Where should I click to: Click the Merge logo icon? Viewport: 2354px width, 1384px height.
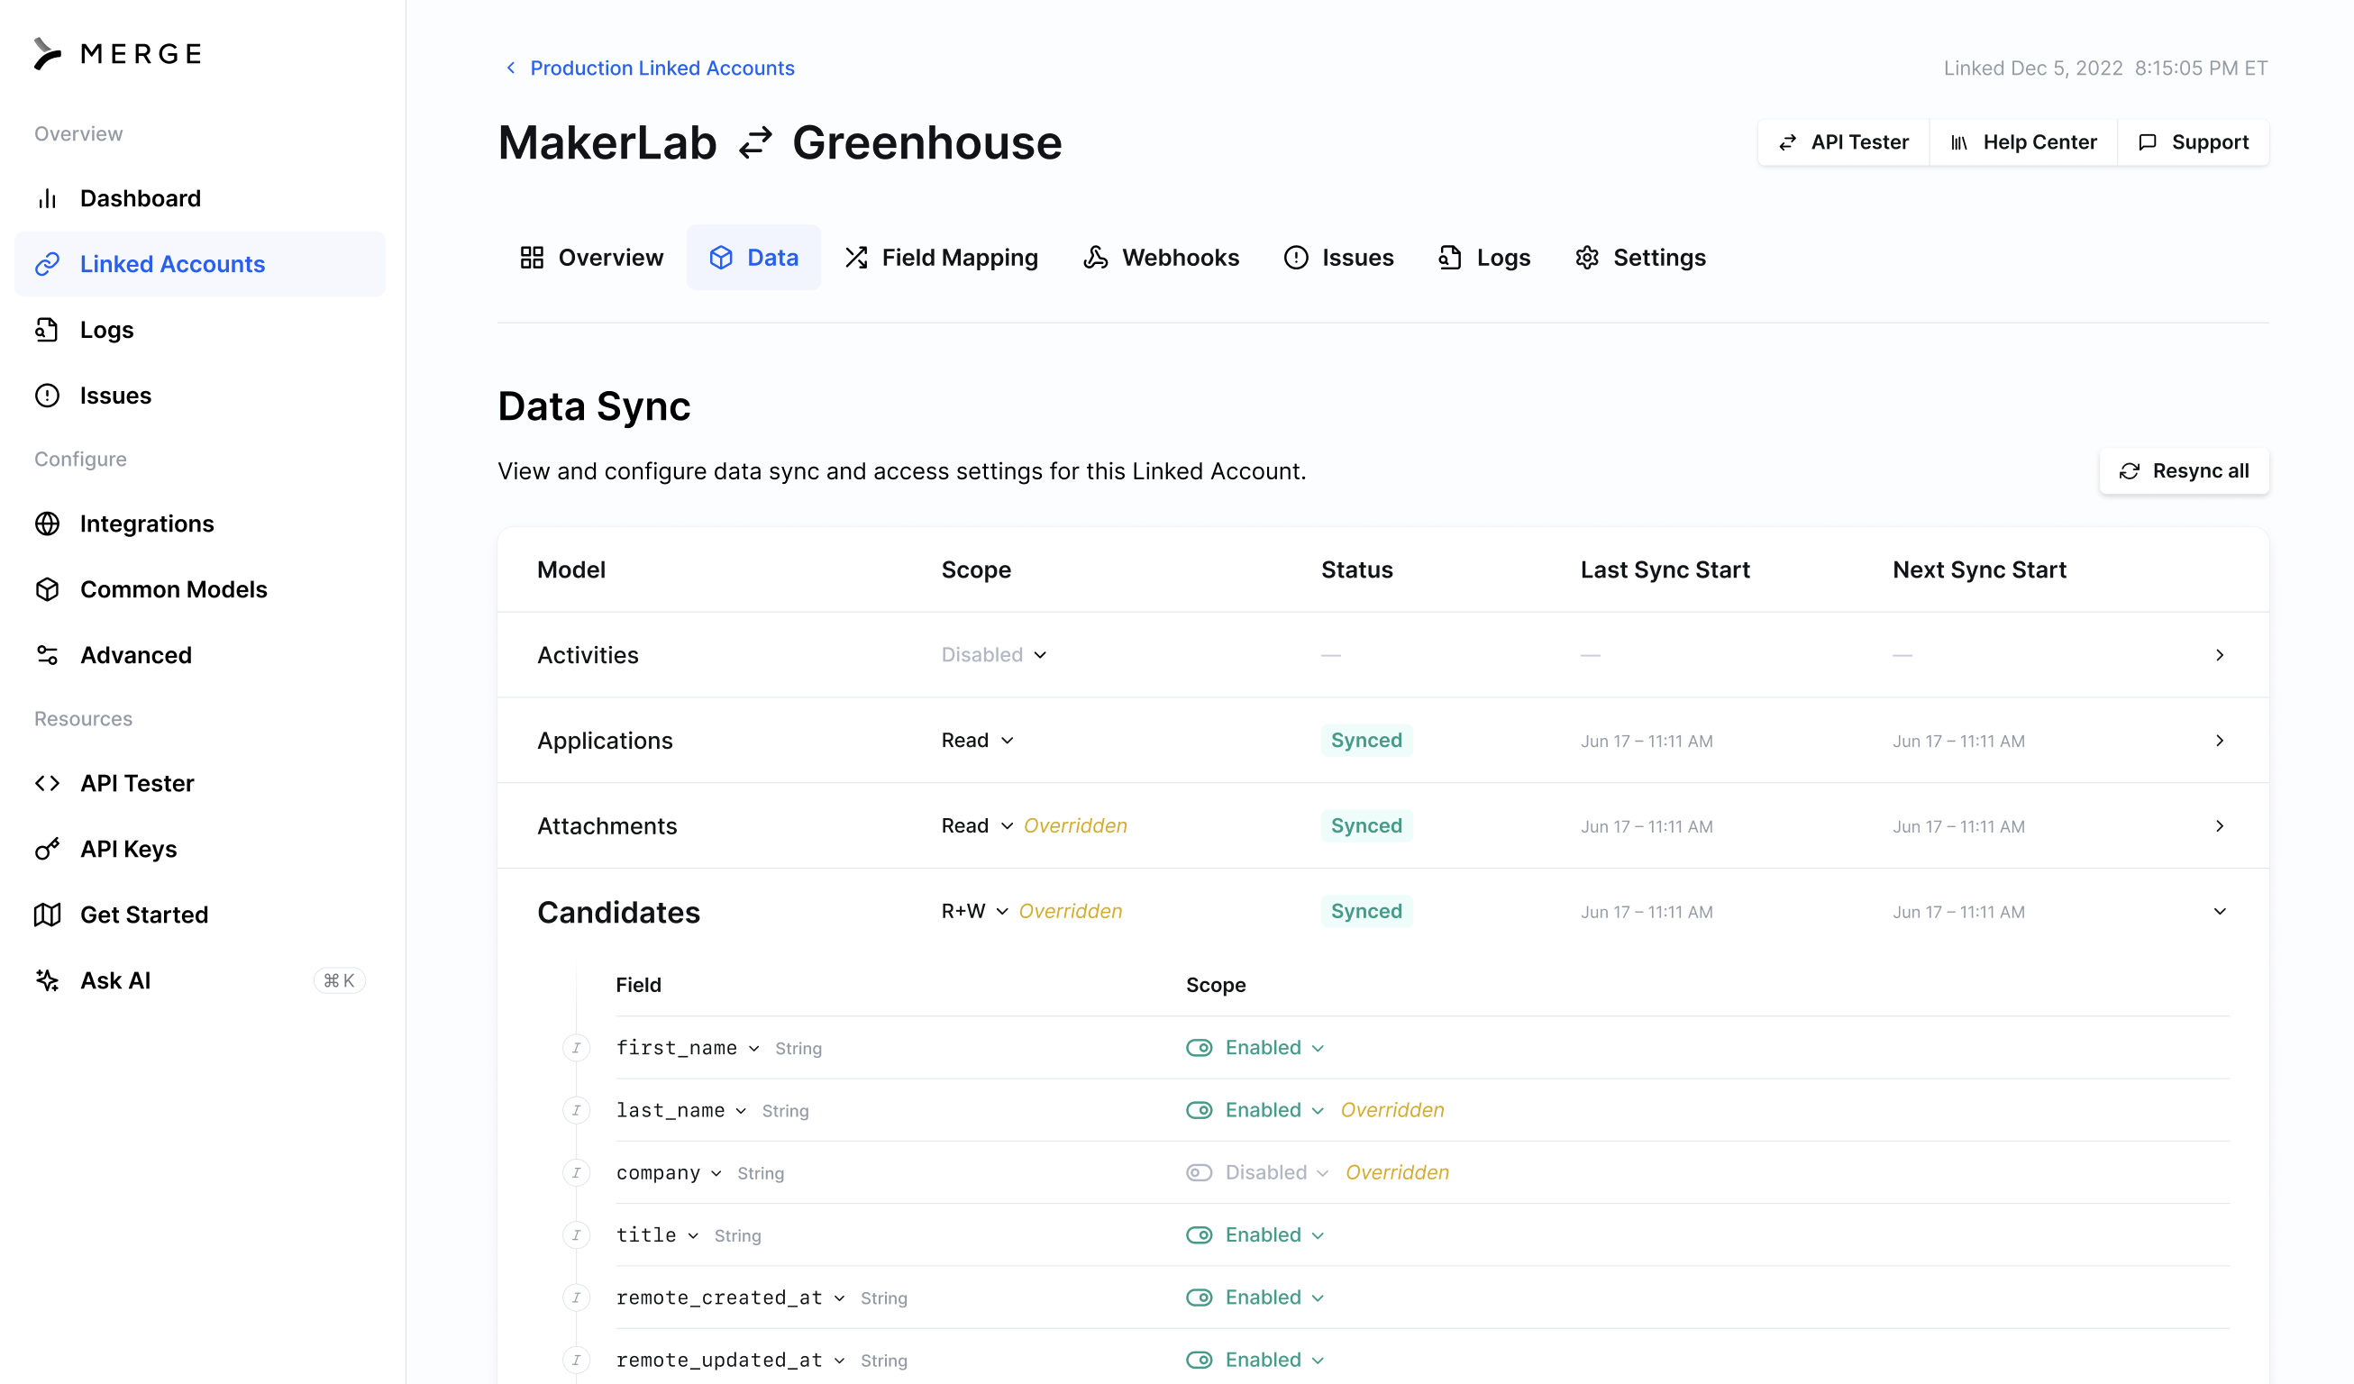pyautogui.click(x=47, y=53)
